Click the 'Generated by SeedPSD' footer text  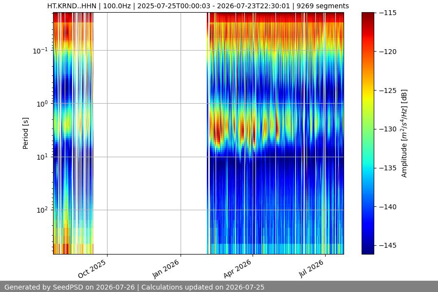coord(134,287)
